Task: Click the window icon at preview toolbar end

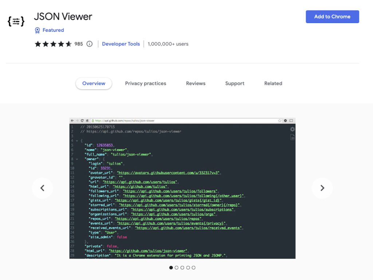Action: tap(291, 121)
